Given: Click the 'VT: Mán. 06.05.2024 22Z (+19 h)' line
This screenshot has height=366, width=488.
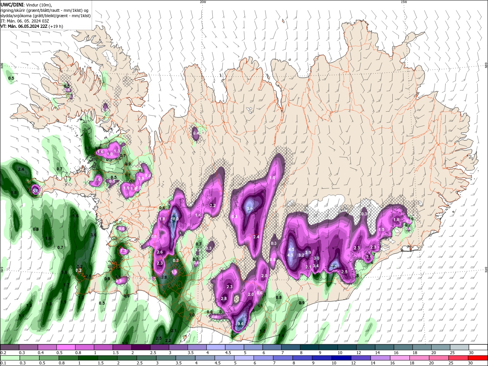Looking at the screenshot, I should tap(32, 26).
